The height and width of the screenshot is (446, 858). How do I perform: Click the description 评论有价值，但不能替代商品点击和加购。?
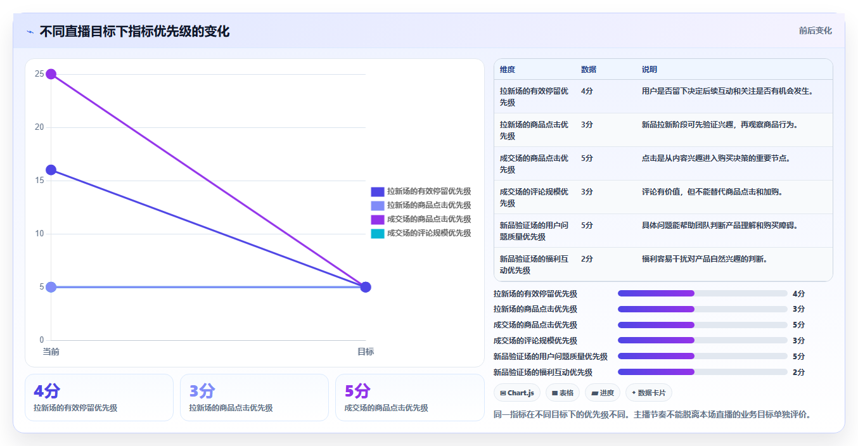point(712,192)
